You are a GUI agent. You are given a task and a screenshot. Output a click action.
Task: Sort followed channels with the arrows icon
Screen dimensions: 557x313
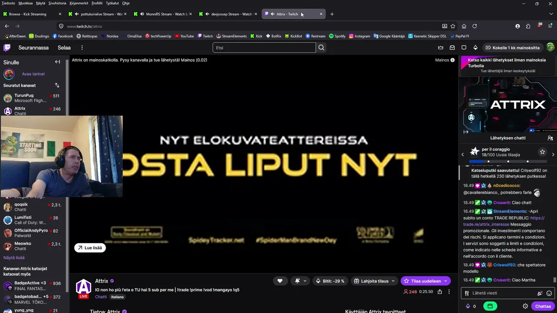(57, 85)
